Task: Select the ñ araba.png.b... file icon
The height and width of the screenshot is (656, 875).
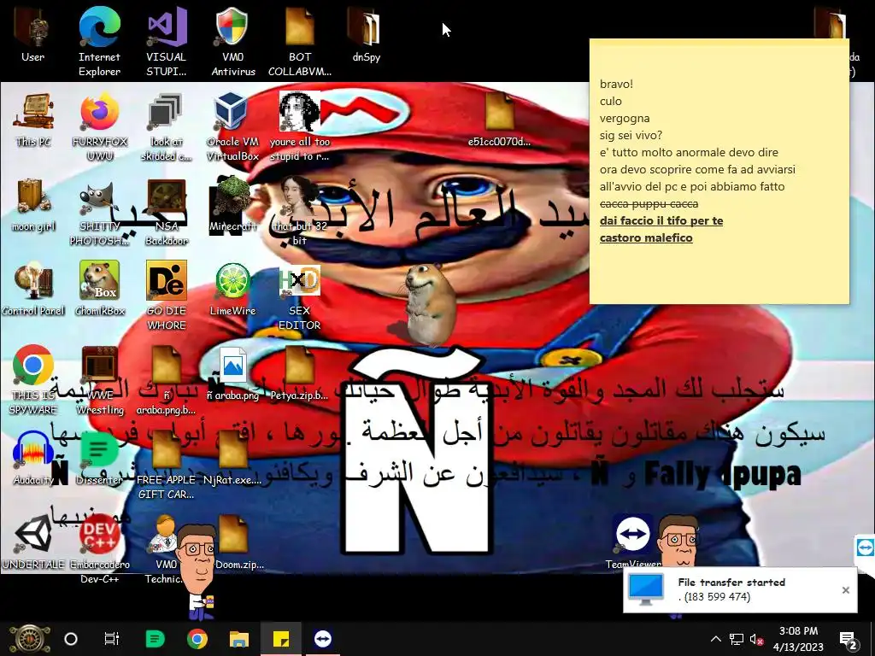Action: pos(167,366)
